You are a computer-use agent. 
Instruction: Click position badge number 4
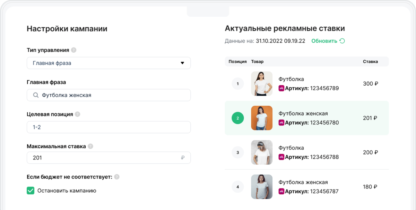pos(238,187)
